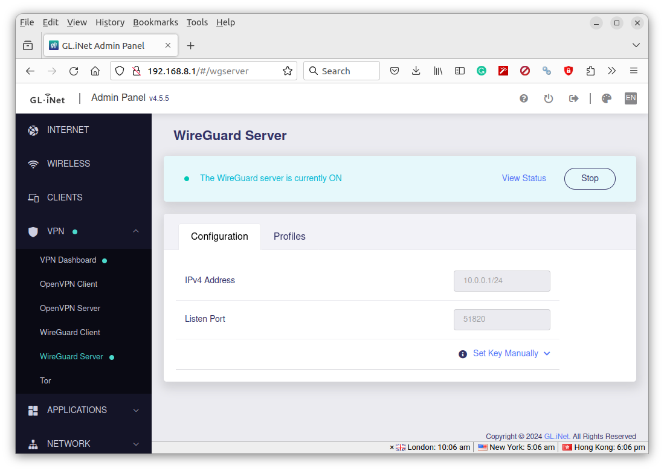The width and height of the screenshot is (664, 471).
Task: Click the insecure connection lock icon
Action: point(137,71)
